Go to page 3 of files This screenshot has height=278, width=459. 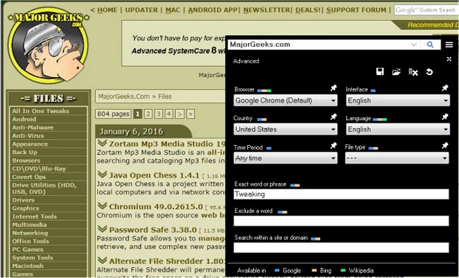158,114
